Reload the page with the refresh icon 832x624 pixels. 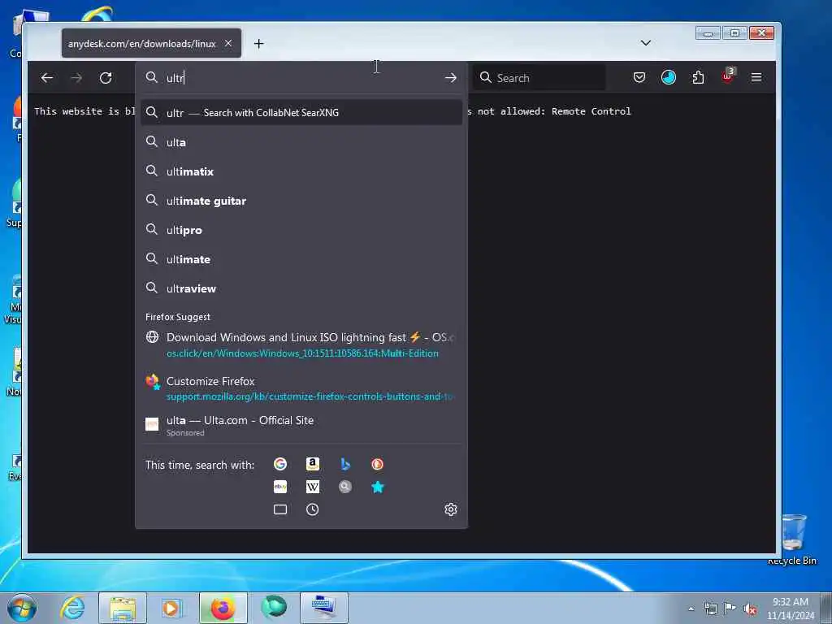click(x=106, y=78)
